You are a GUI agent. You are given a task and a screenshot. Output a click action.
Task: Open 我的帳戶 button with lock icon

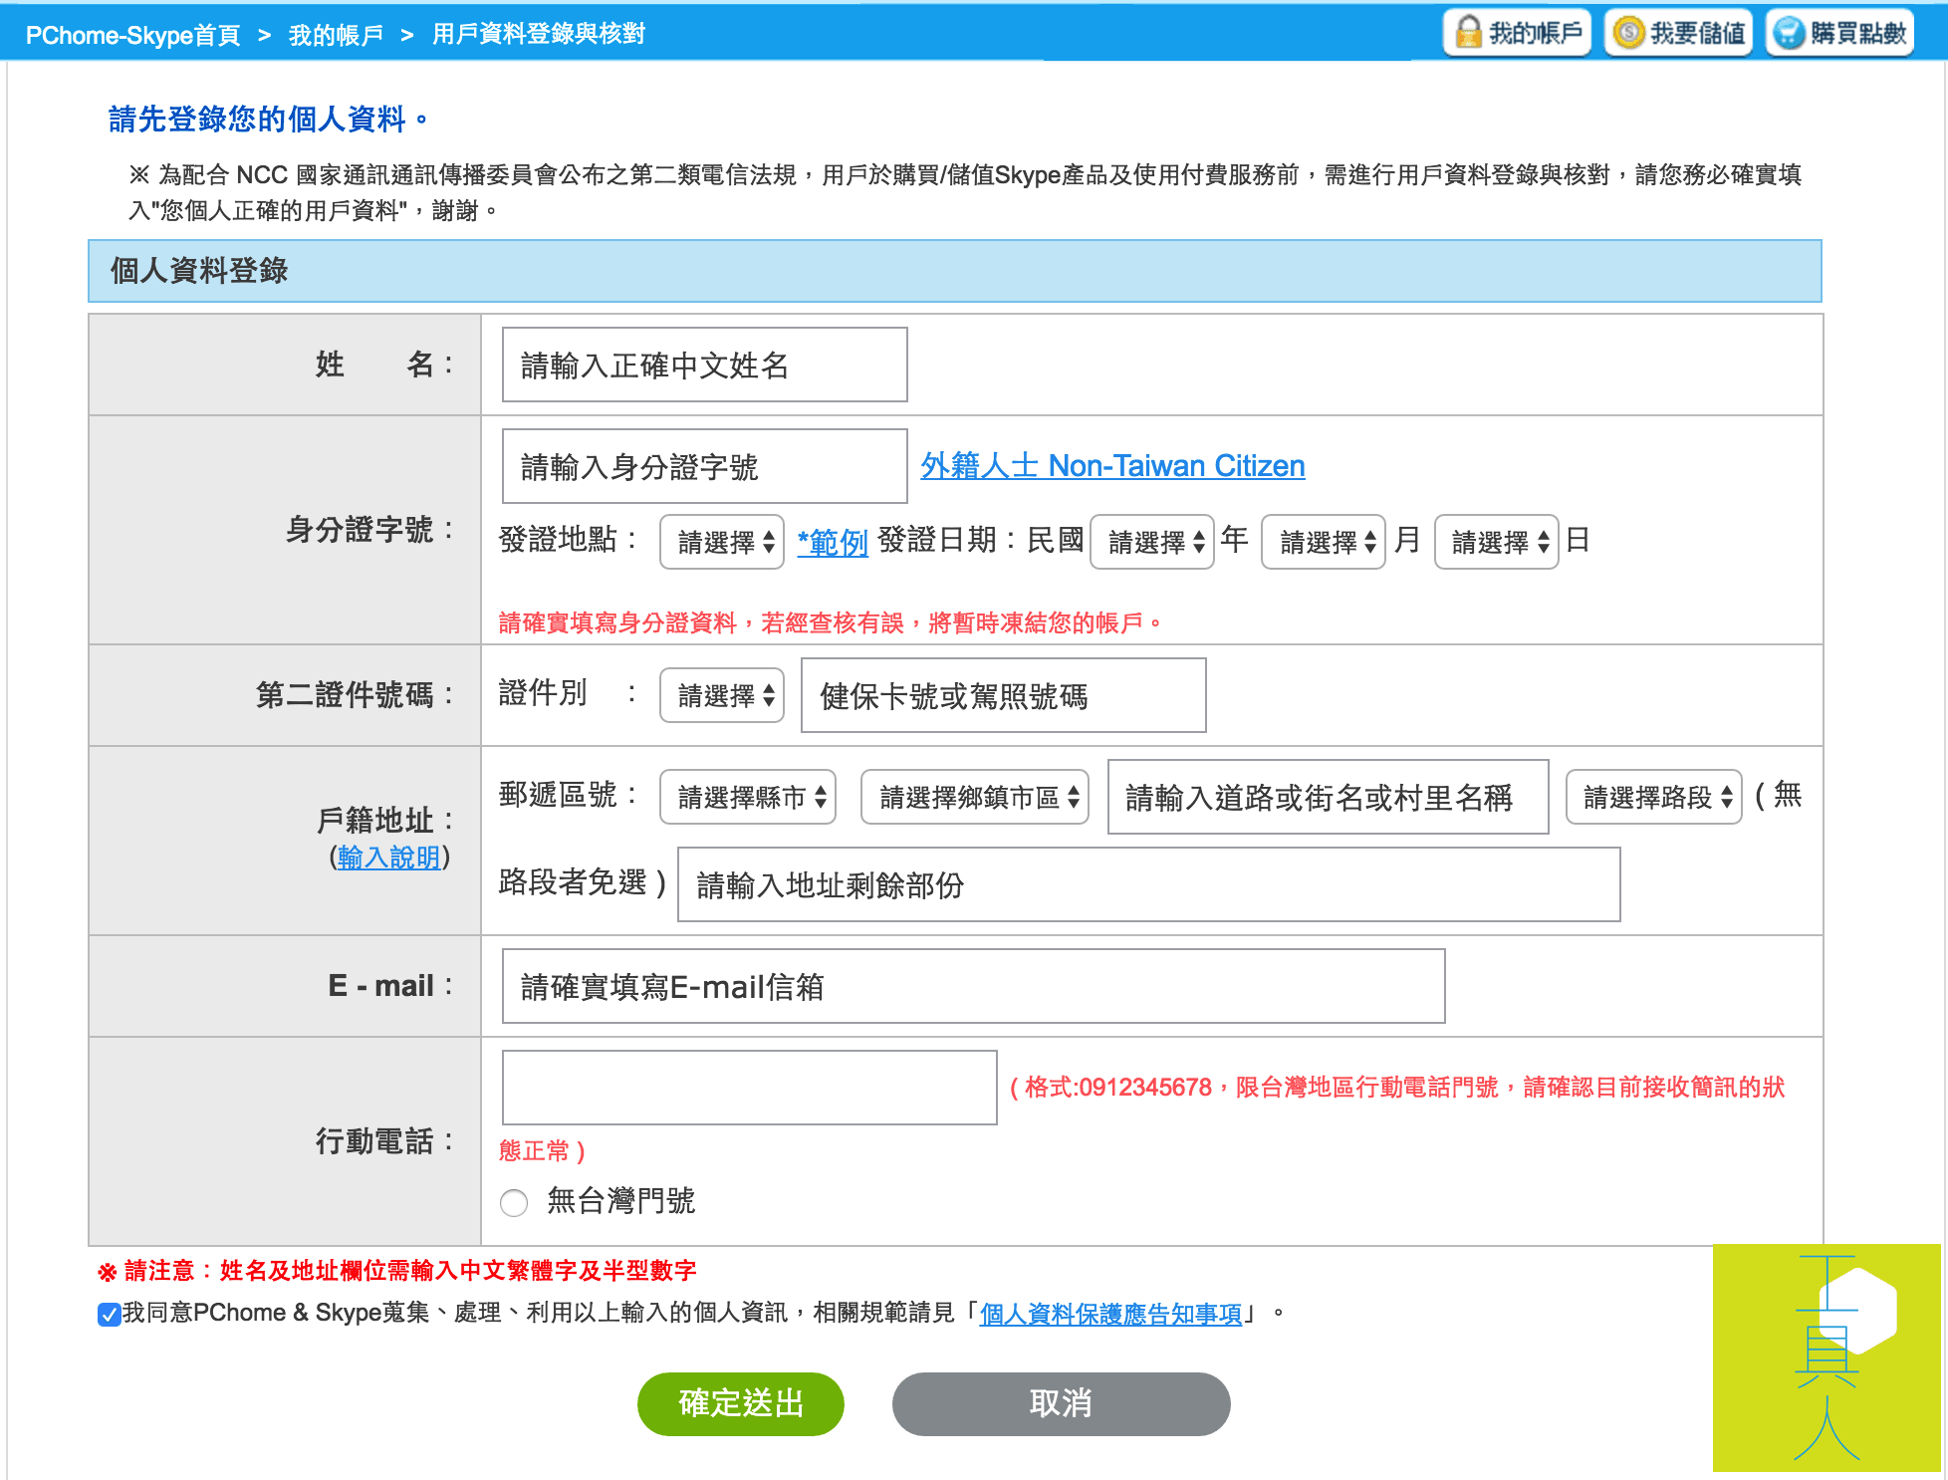(x=1518, y=33)
